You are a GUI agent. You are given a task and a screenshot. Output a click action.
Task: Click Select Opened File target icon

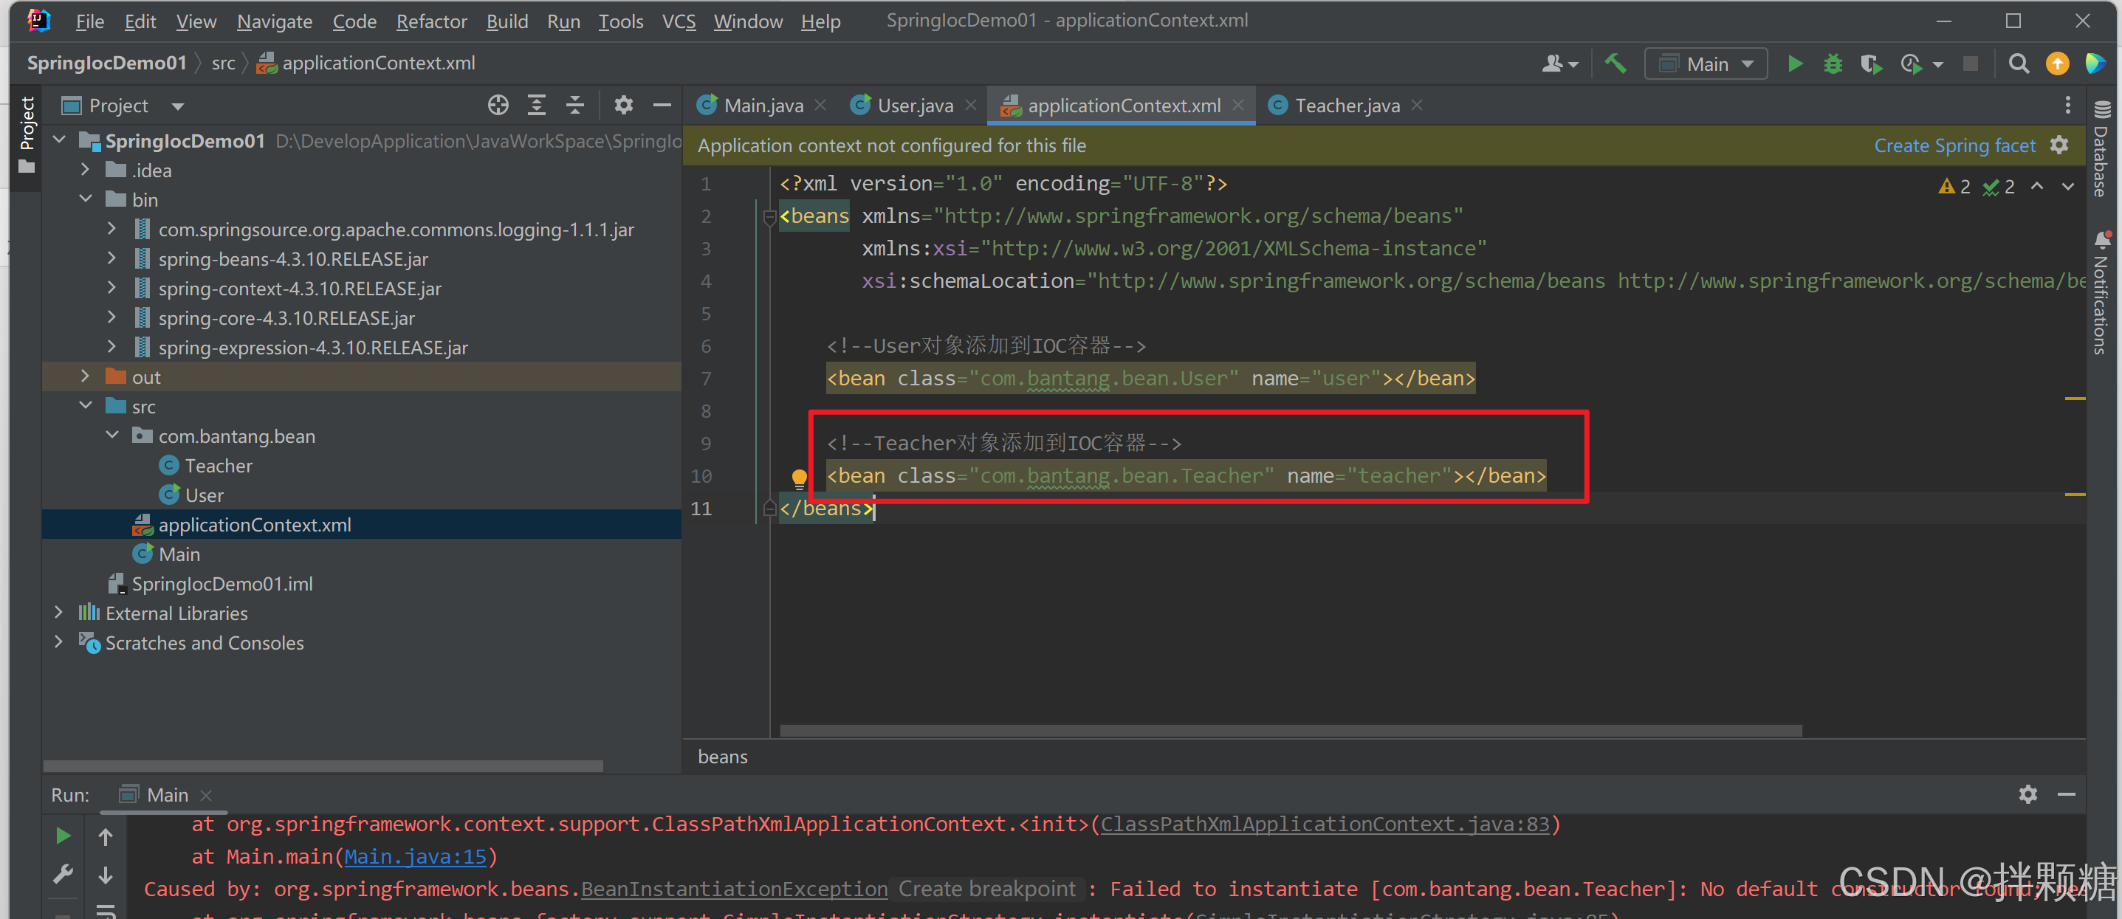pyautogui.click(x=498, y=106)
